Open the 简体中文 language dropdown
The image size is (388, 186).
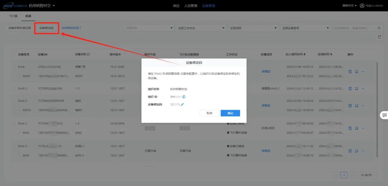[x=350, y=5]
